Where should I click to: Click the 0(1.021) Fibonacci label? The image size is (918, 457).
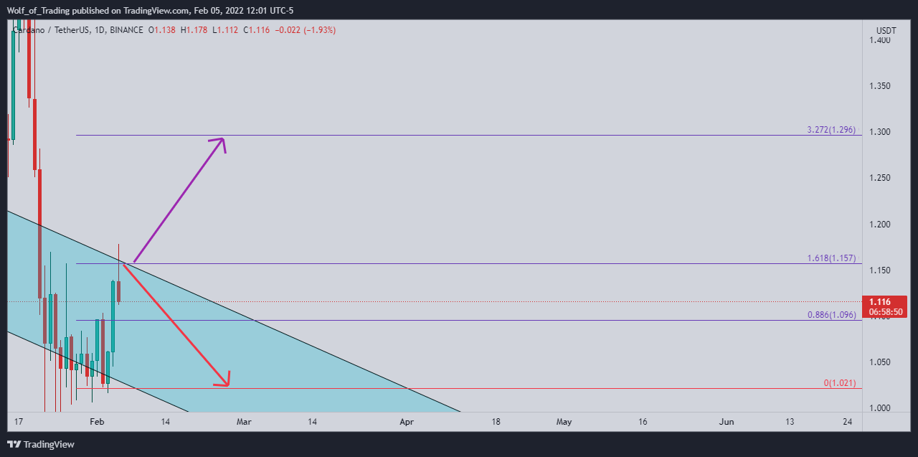click(840, 384)
